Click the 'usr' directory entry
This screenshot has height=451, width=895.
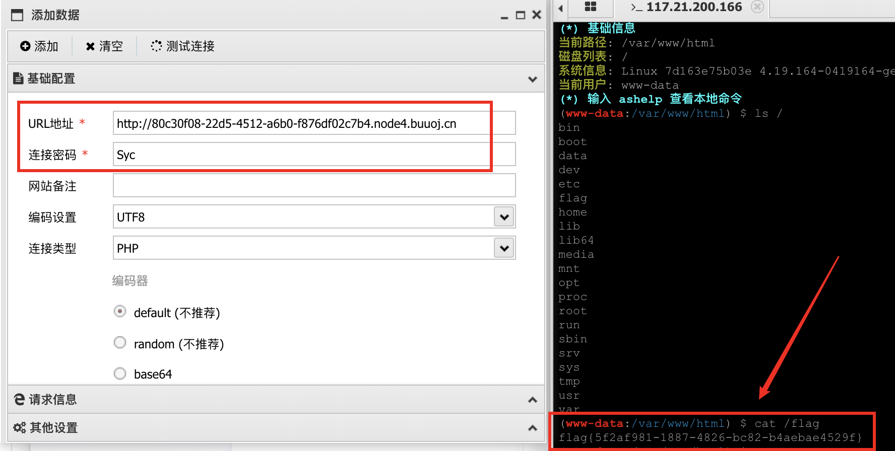click(569, 396)
